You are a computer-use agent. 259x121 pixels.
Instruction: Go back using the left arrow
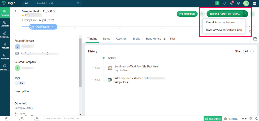(x=17, y=11)
